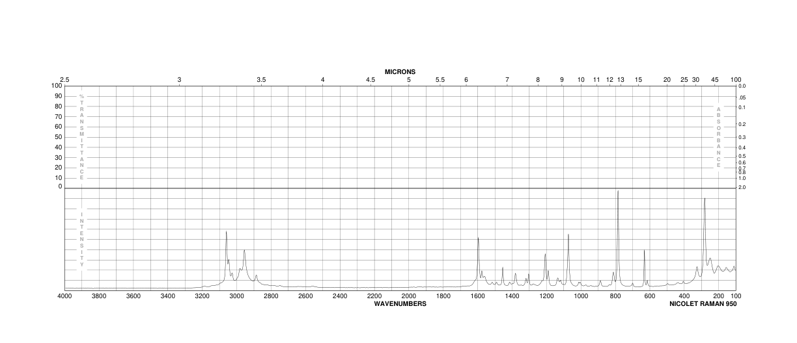Viewport: 797px width, 343px height.
Task: Select the 1600 wavenumber tick label
Action: tap(477, 296)
